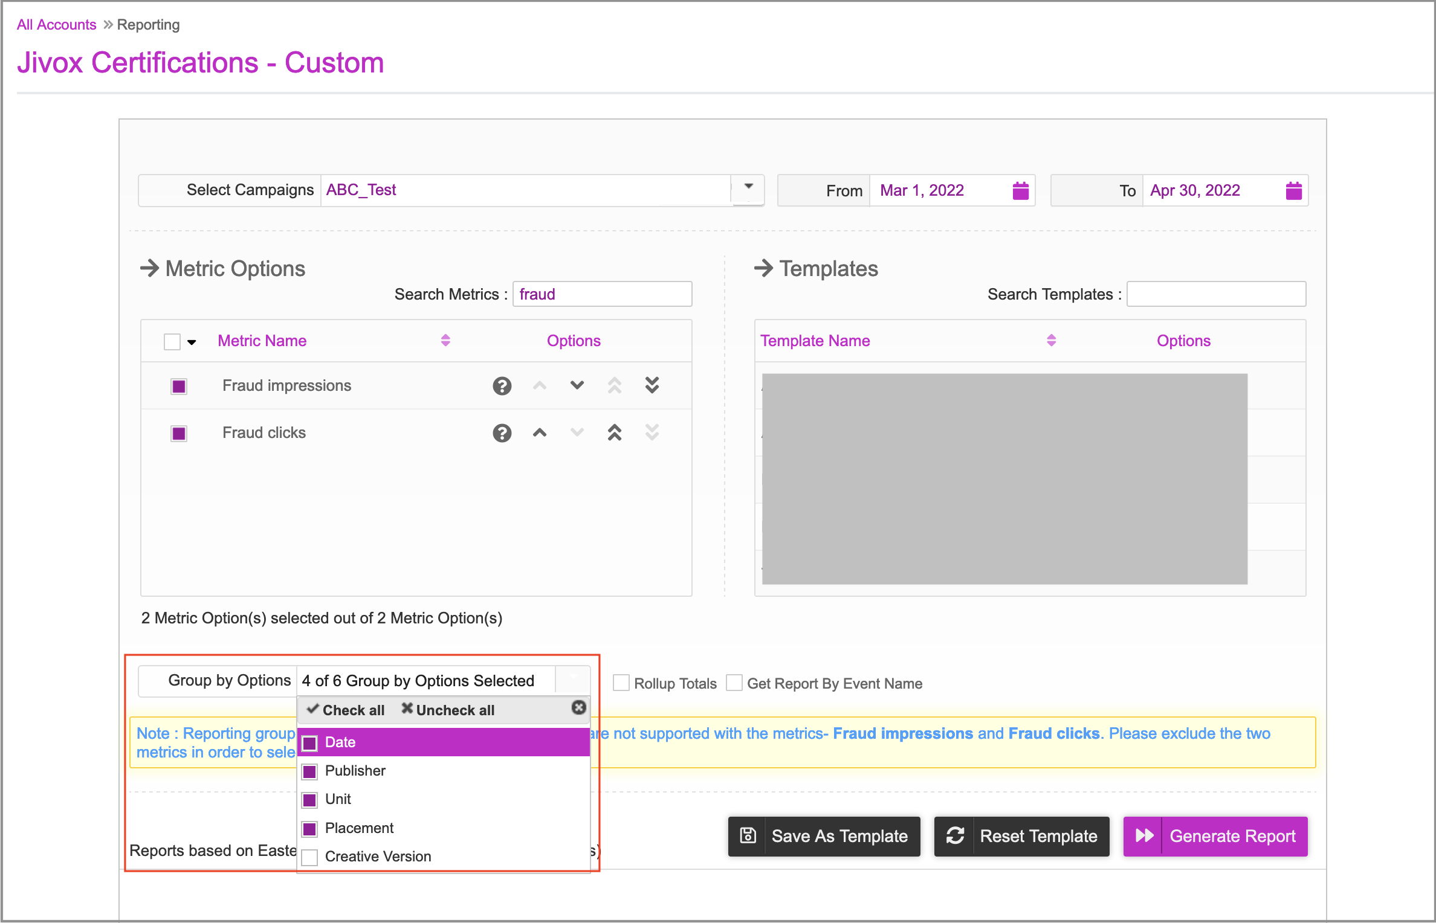Expand the Select Campaigns dropdown arrow
The image size is (1436, 923).
coord(748,187)
